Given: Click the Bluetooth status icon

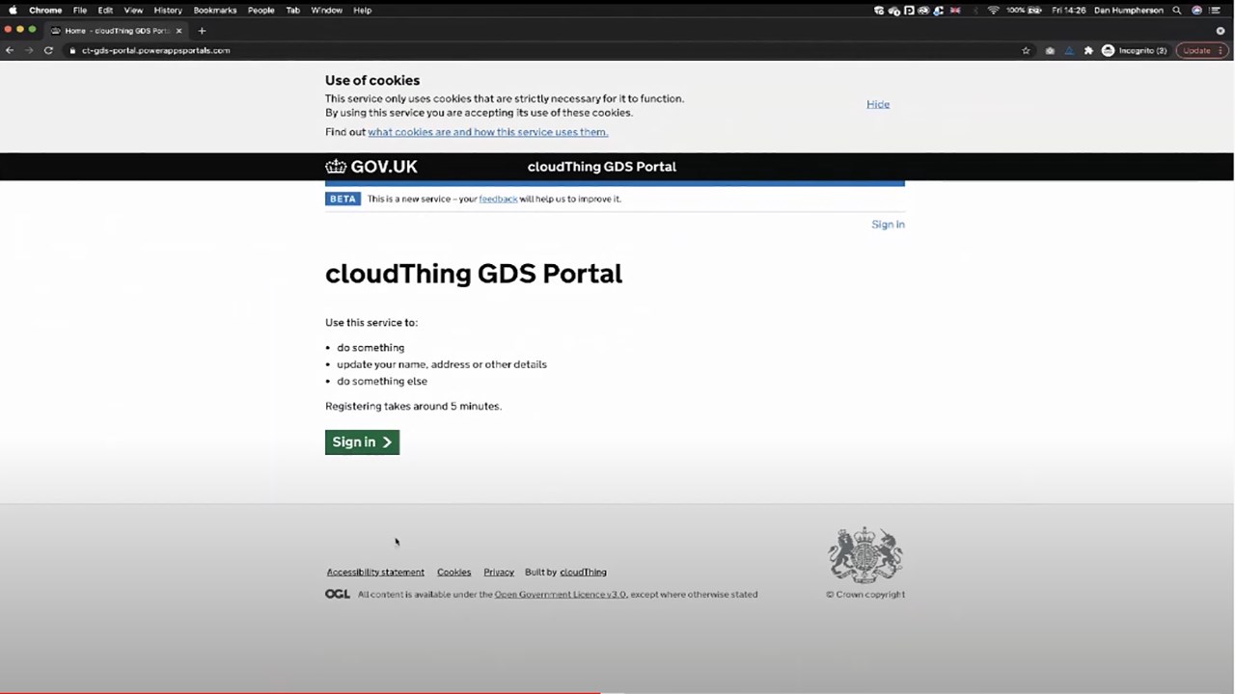Looking at the screenshot, I should [974, 10].
